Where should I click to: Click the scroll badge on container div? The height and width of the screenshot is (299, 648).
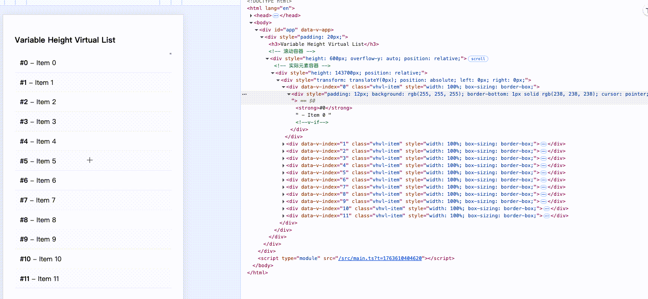(478, 59)
